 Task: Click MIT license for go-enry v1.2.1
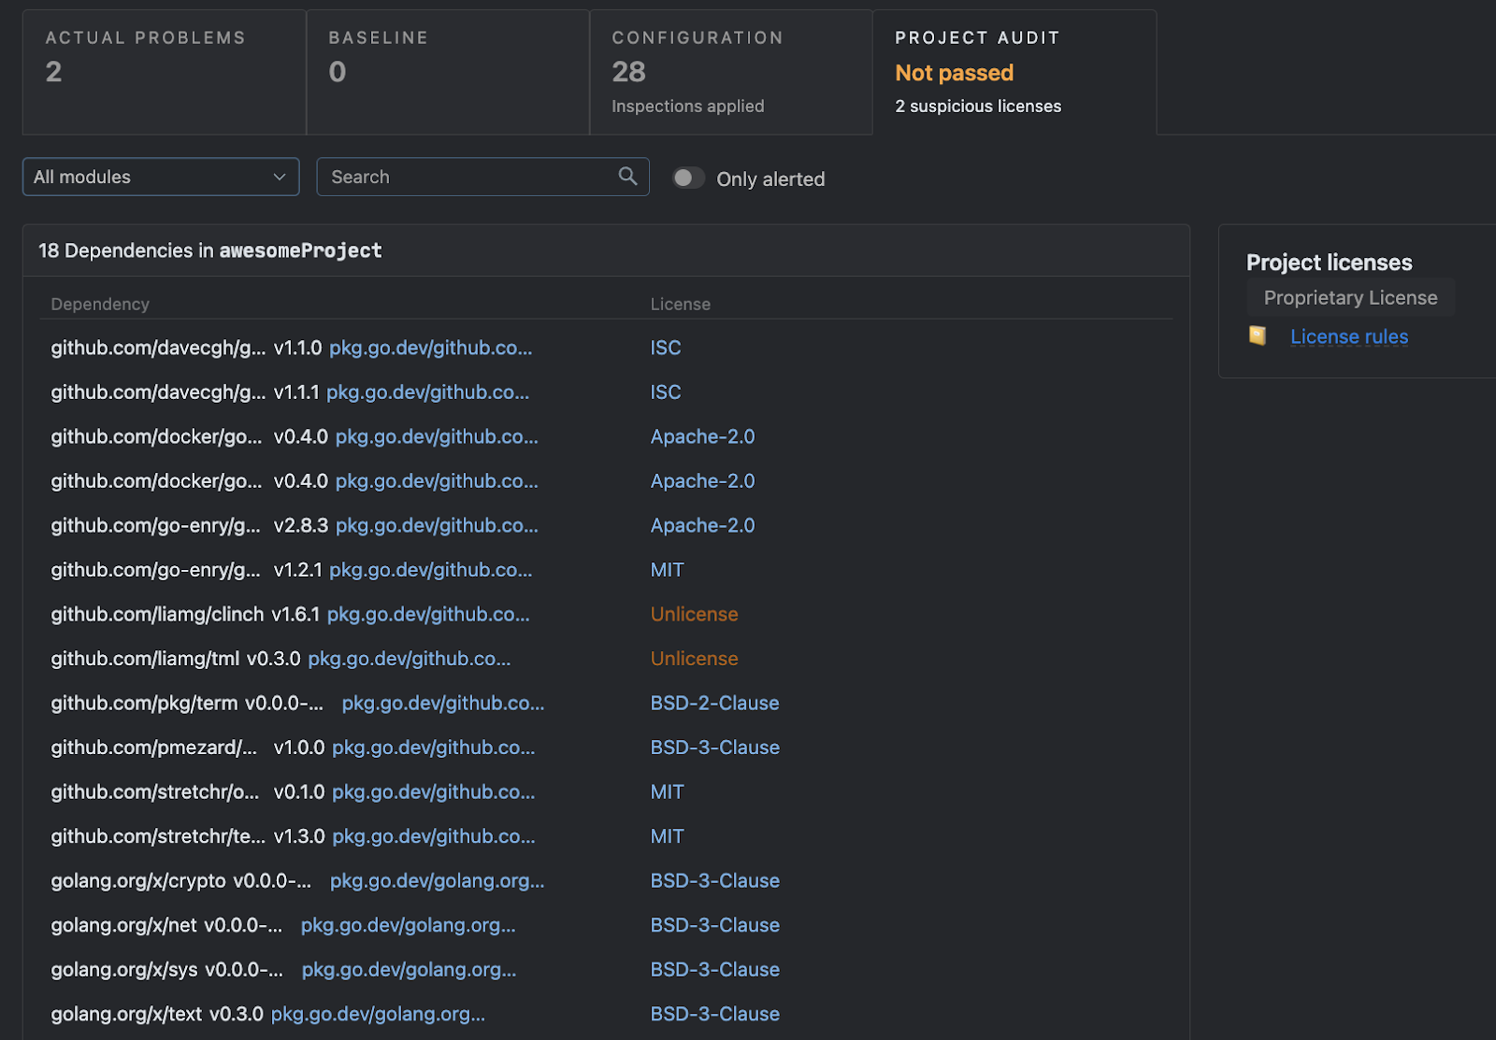[668, 570]
